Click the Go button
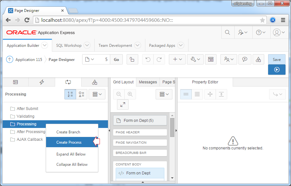291x186 pixels. (x=116, y=59)
